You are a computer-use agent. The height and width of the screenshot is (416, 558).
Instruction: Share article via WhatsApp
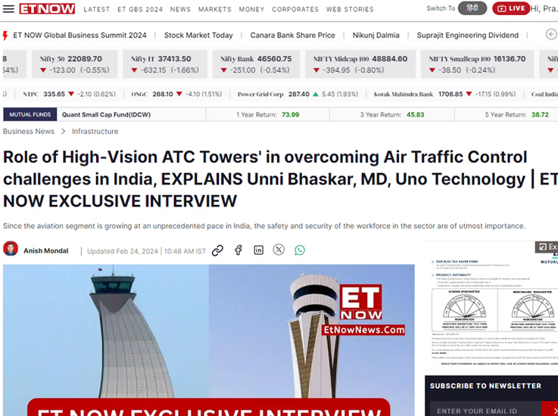point(300,250)
